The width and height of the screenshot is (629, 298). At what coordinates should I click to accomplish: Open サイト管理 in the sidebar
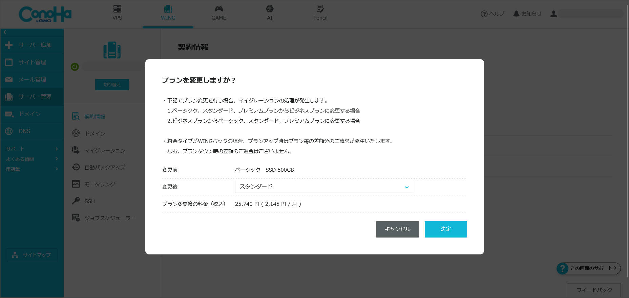pyautogui.click(x=32, y=63)
